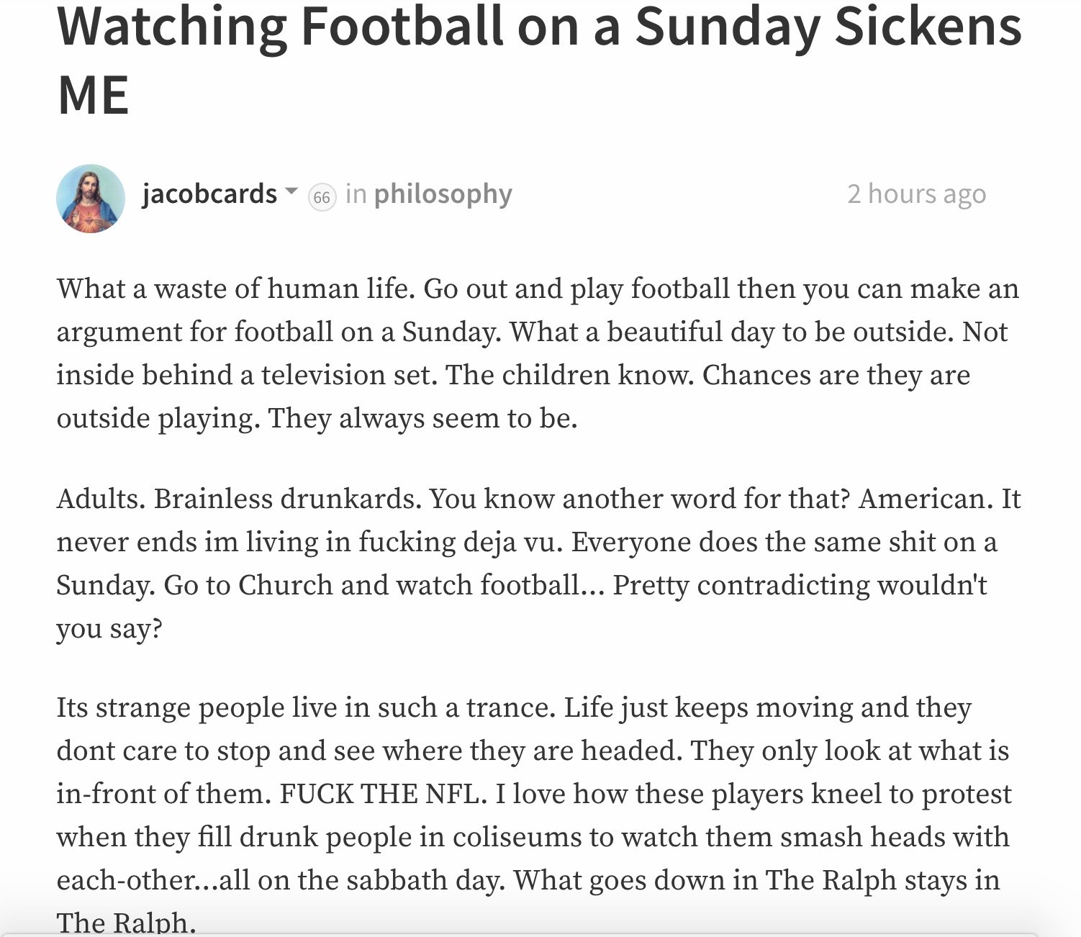Click the jacobcards author name
Viewport: 1081px width, 937px height.
(x=209, y=194)
